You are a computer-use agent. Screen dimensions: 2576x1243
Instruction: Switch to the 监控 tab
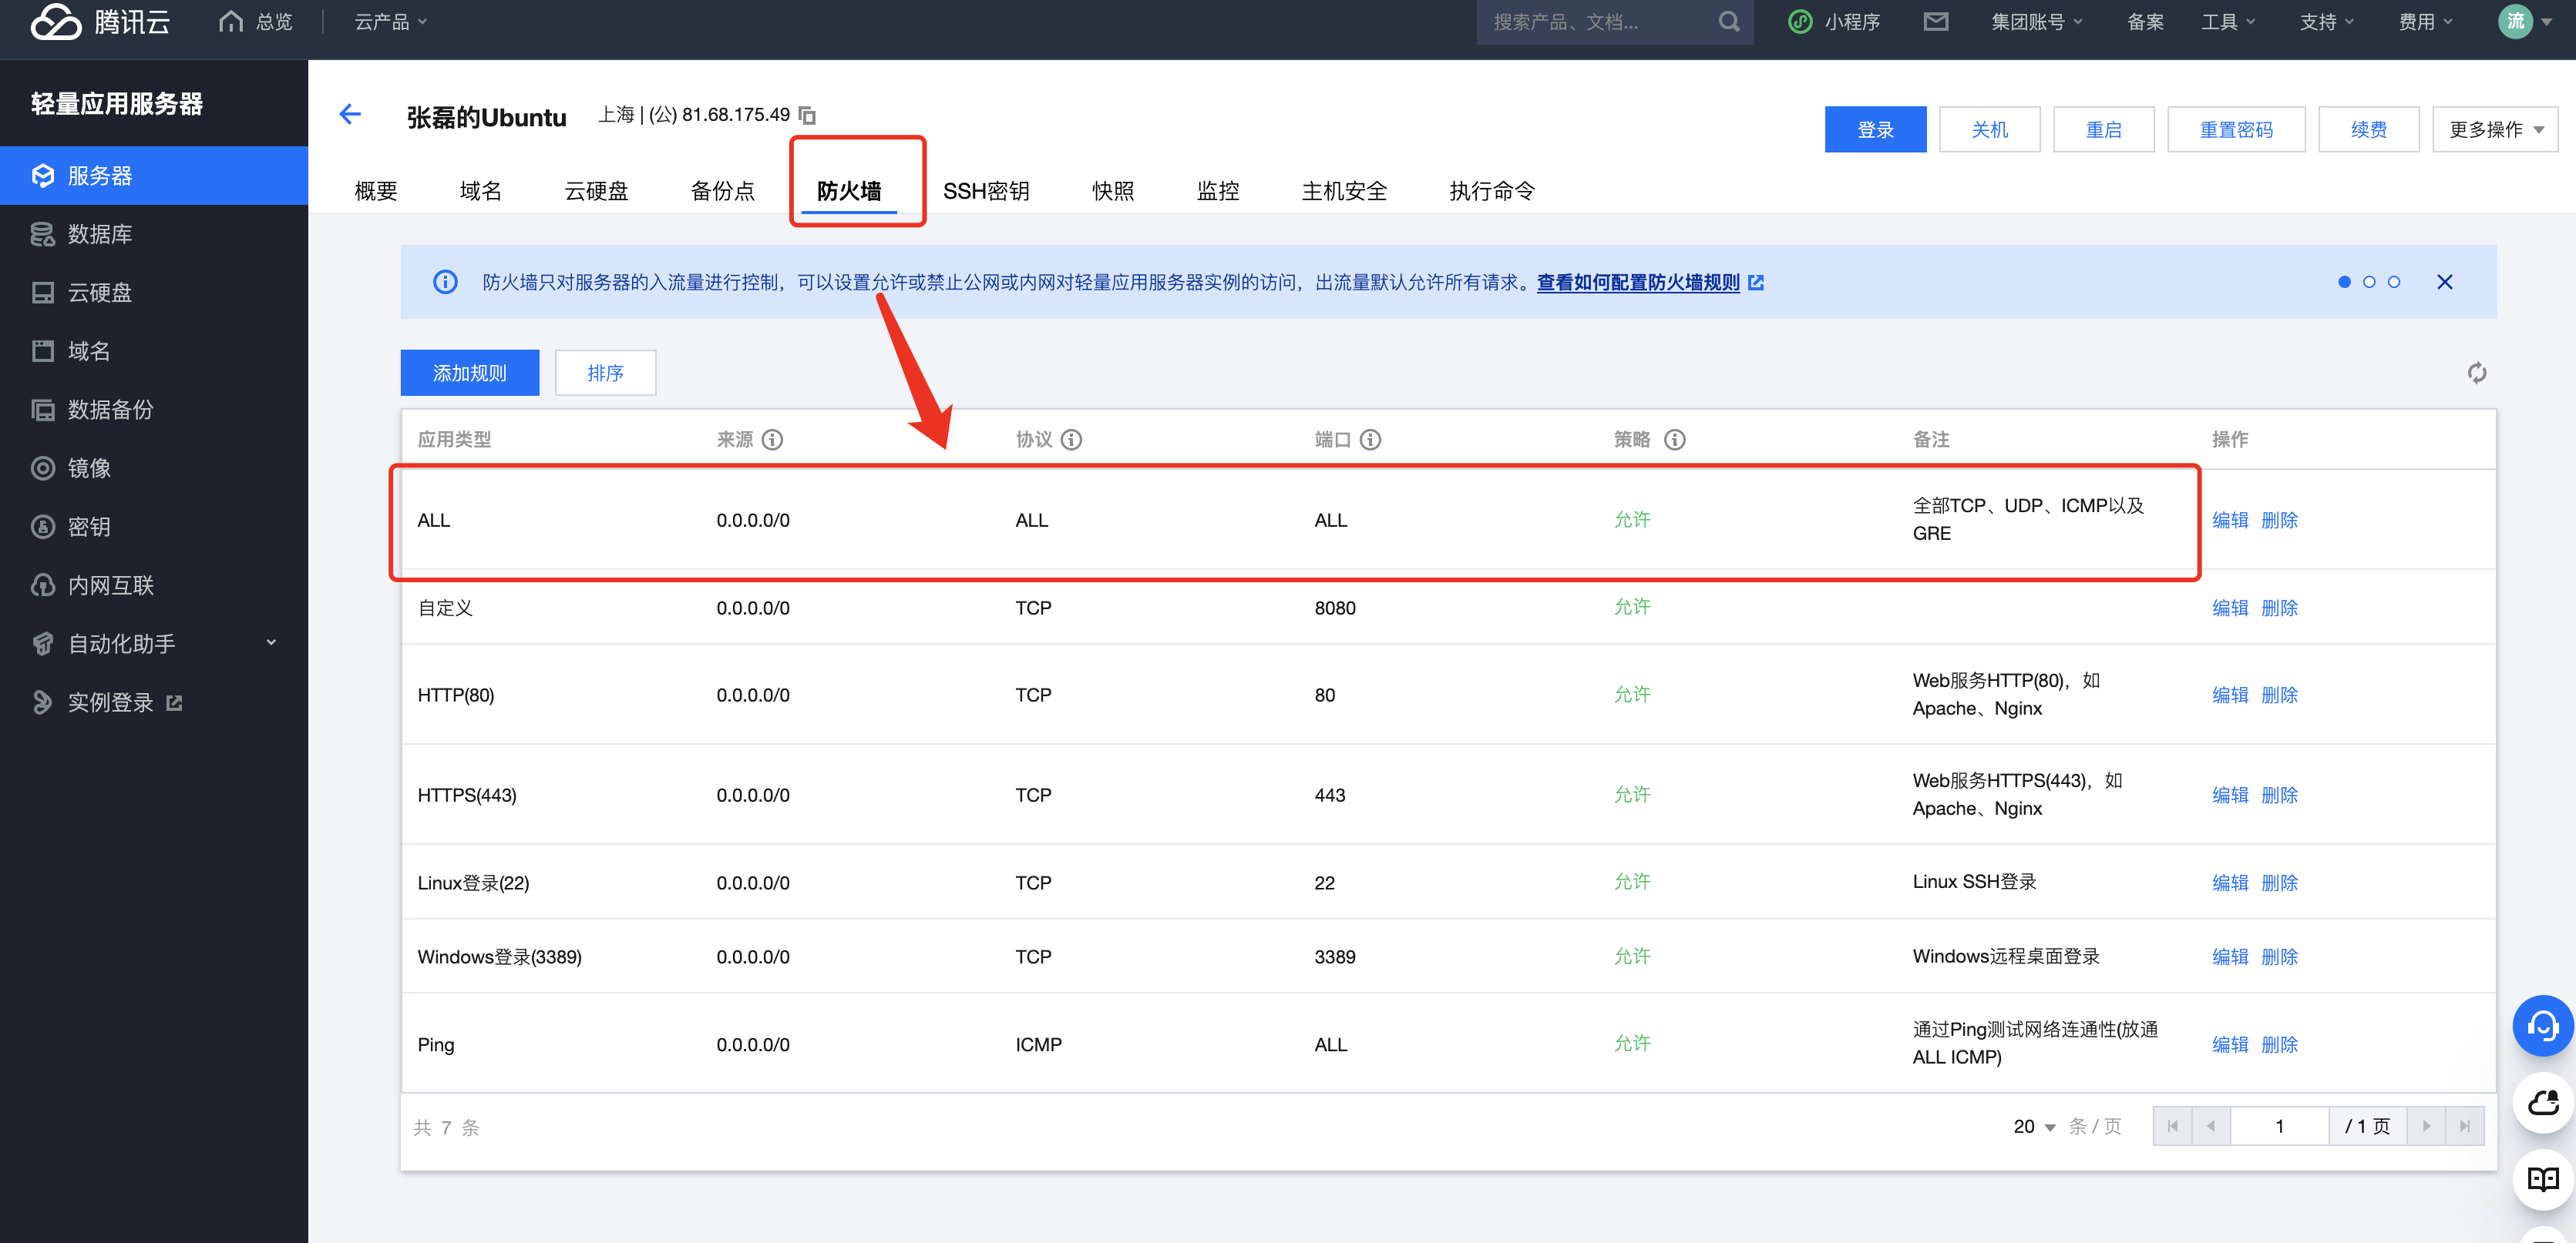[x=1218, y=191]
